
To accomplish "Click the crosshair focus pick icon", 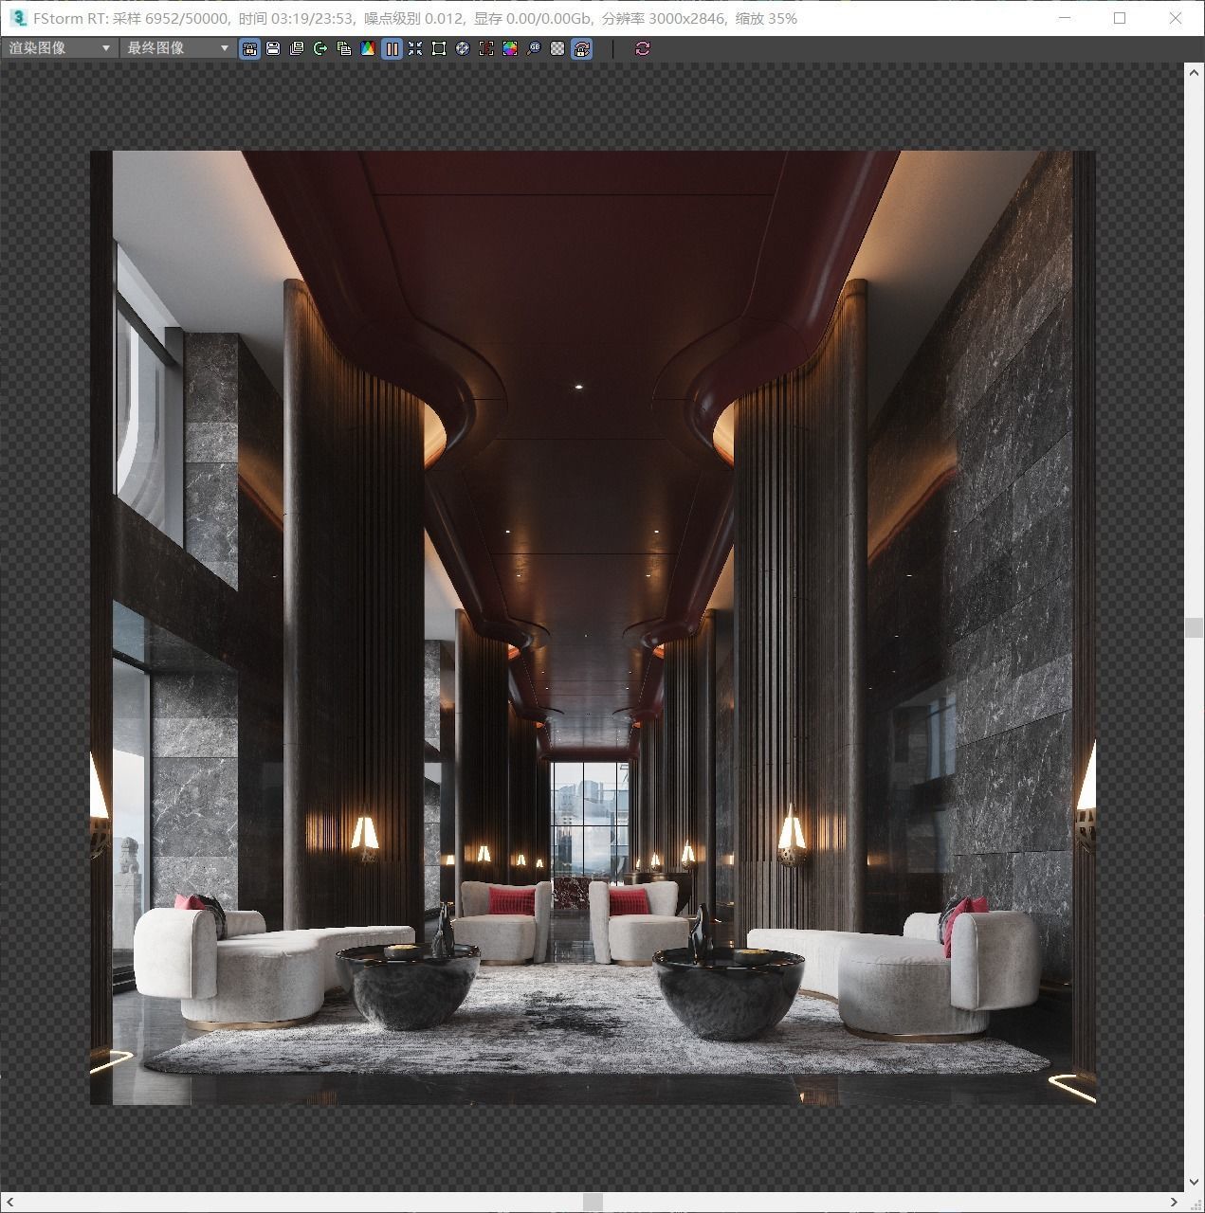I will [x=463, y=49].
